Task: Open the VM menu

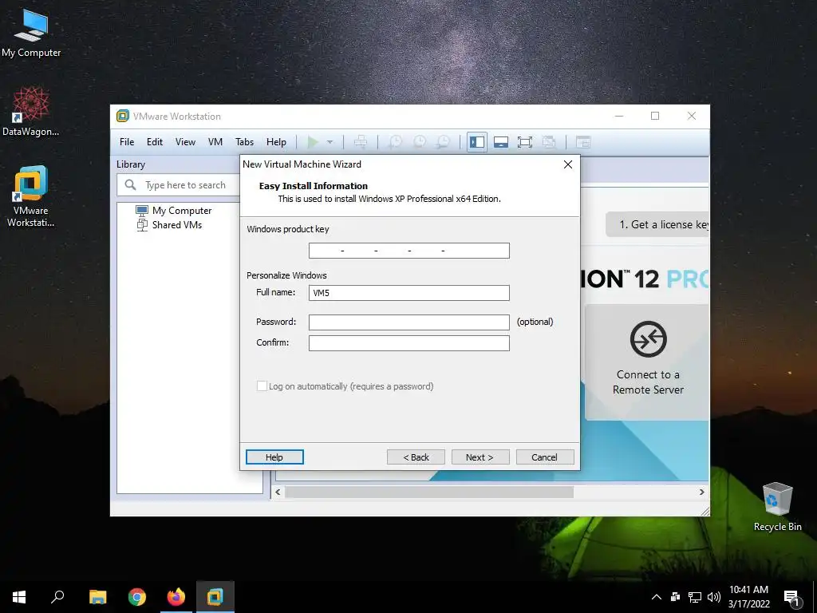Action: click(x=215, y=142)
